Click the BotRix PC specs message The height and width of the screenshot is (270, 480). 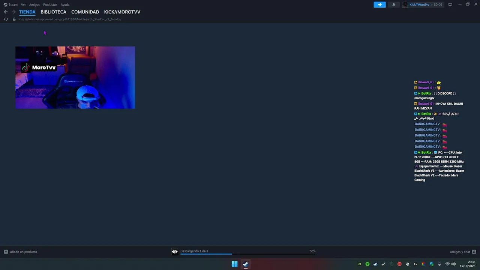(439, 166)
